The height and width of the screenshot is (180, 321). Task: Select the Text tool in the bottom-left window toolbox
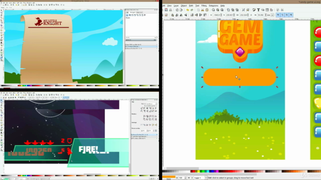[x=2, y=132]
